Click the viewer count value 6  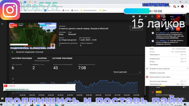pos(13,68)
